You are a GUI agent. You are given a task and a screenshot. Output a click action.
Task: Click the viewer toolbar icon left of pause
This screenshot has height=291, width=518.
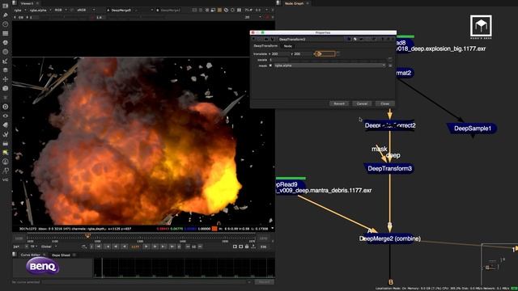point(232,11)
